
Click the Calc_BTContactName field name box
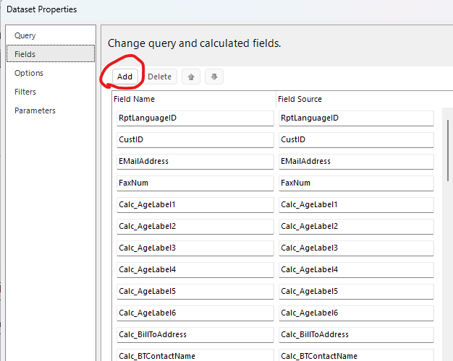click(193, 355)
